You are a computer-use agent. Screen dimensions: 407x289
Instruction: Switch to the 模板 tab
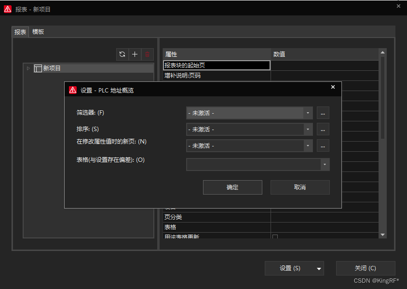click(x=38, y=32)
